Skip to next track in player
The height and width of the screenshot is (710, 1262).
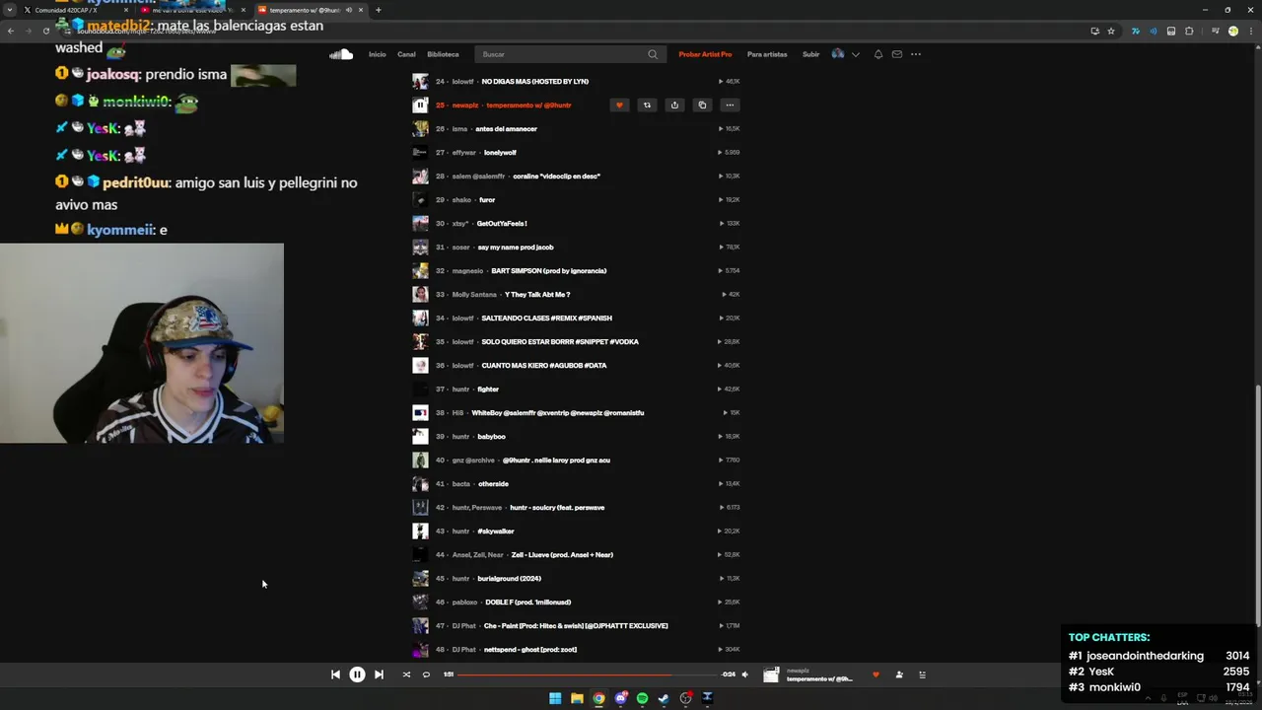click(379, 674)
